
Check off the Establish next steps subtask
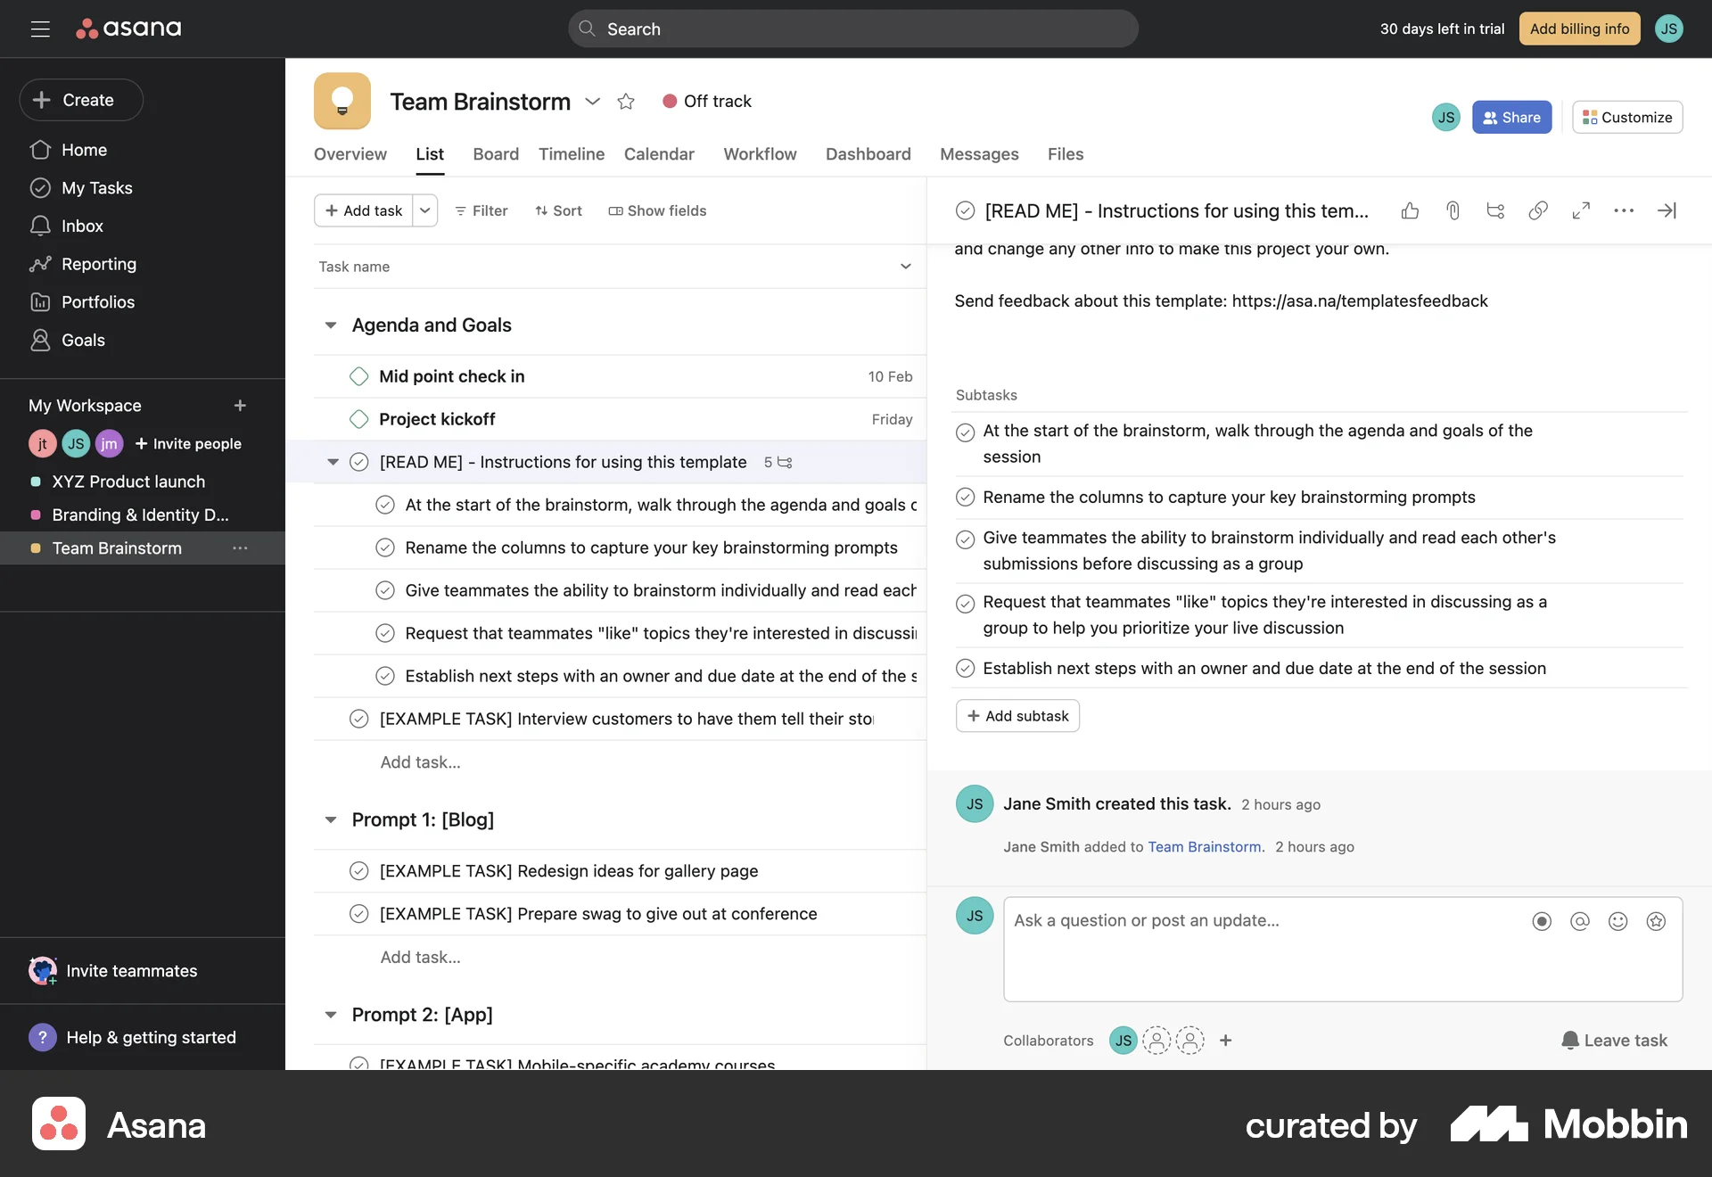[x=967, y=667]
